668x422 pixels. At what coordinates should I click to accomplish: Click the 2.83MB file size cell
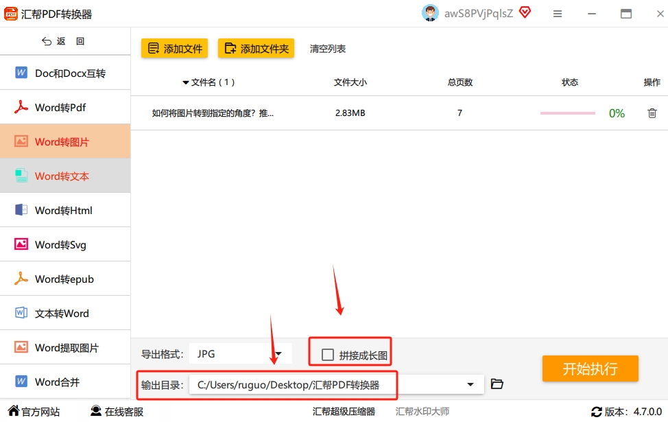coord(350,113)
